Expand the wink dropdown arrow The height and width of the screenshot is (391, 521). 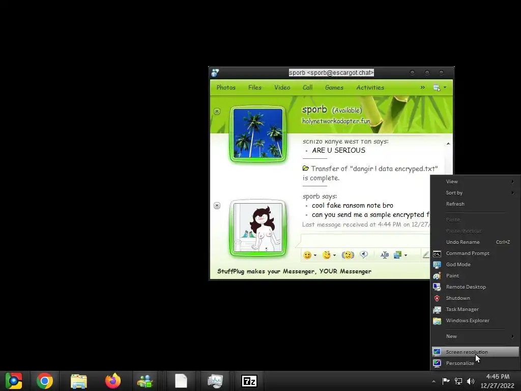point(334,256)
